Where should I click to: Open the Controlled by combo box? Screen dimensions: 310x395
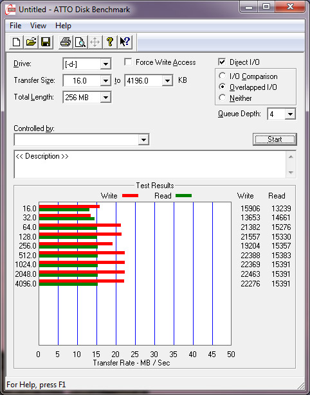click(x=82, y=139)
